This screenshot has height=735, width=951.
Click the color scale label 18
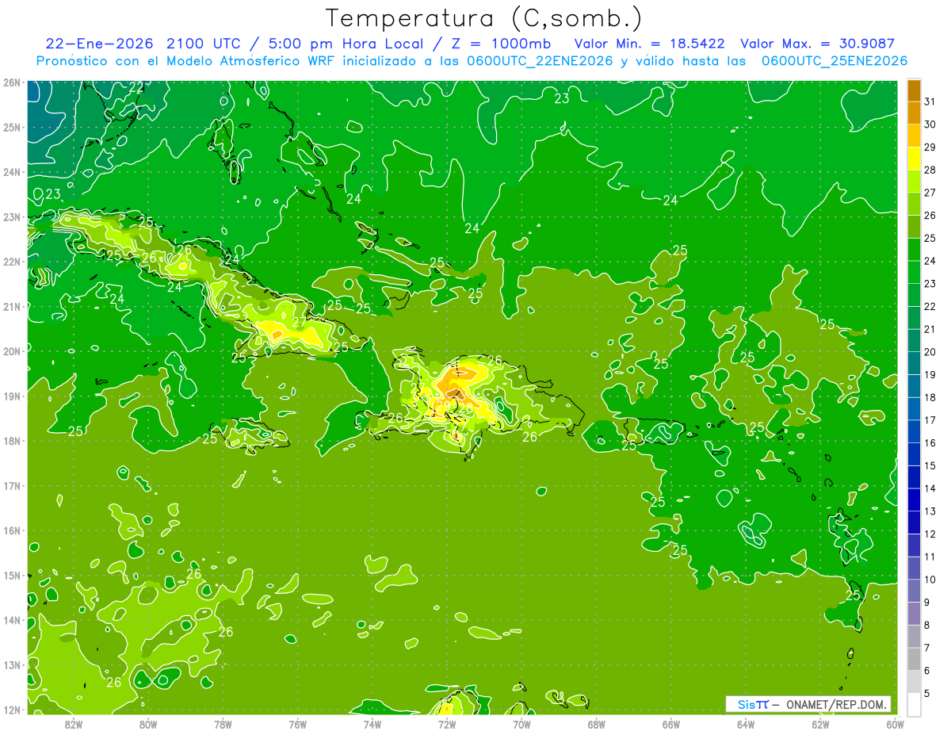[930, 397]
